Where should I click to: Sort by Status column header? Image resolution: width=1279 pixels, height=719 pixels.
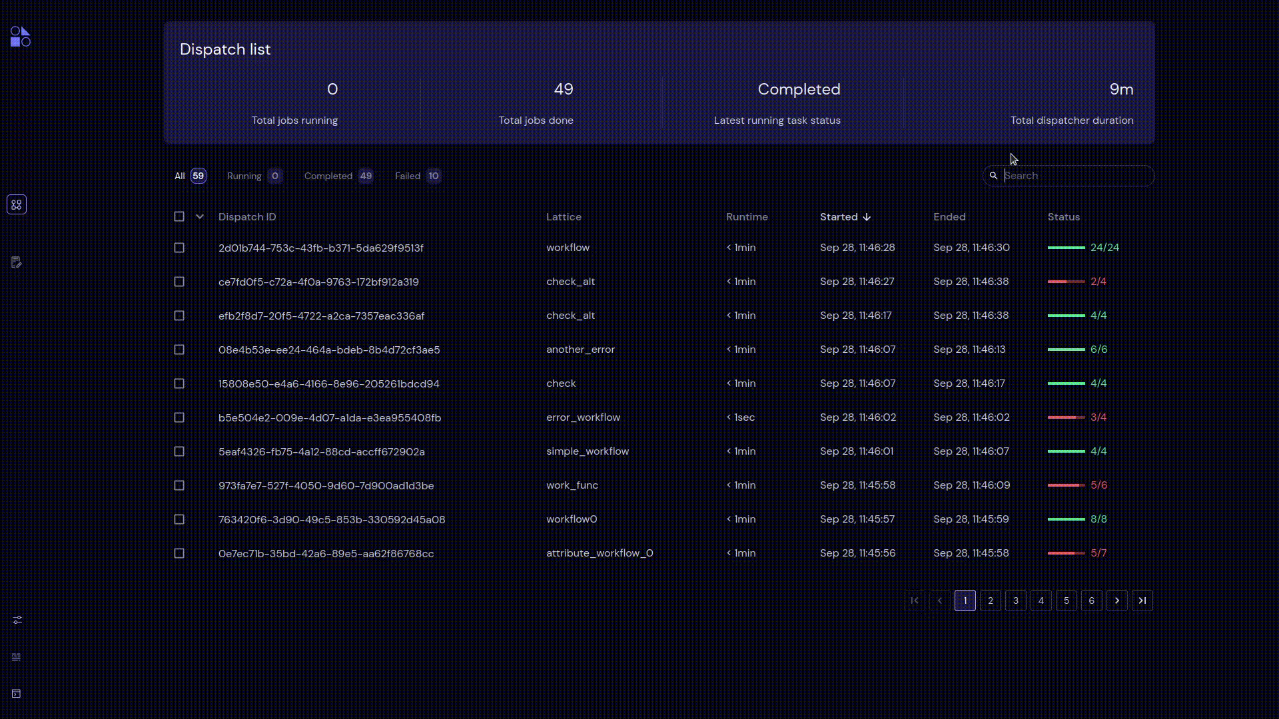pyautogui.click(x=1064, y=217)
